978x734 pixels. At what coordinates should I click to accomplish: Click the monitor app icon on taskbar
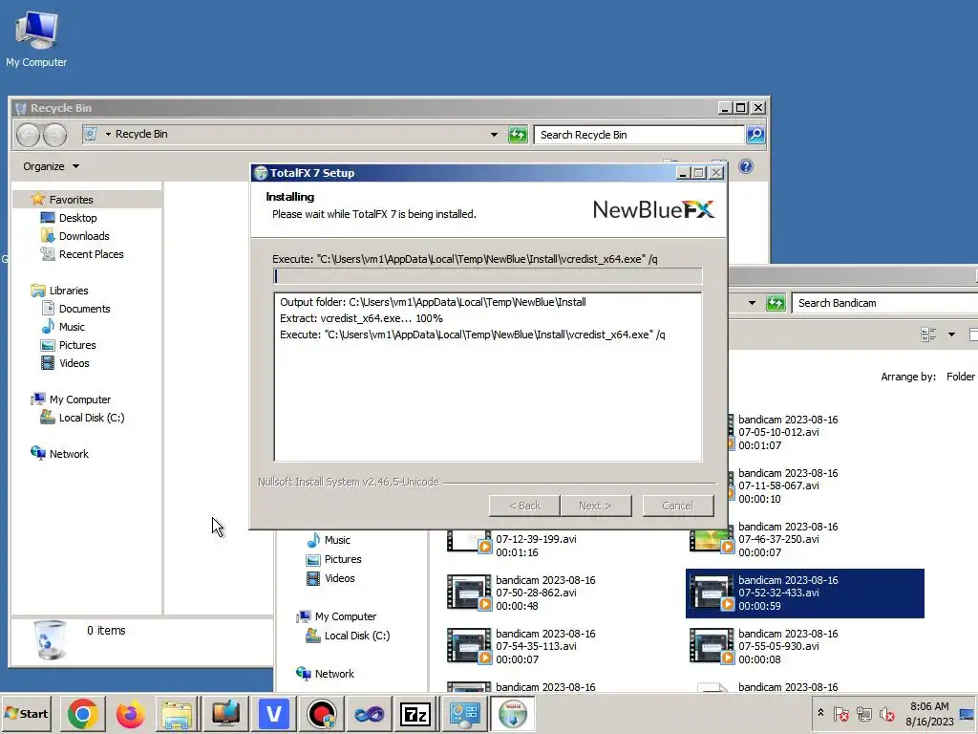click(225, 714)
